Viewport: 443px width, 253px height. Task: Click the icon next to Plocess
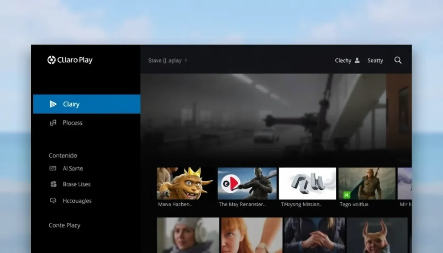[x=53, y=123]
